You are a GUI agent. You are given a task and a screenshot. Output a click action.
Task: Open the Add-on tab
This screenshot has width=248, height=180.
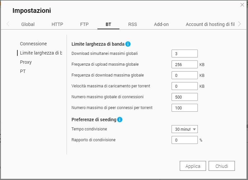tap(161, 24)
